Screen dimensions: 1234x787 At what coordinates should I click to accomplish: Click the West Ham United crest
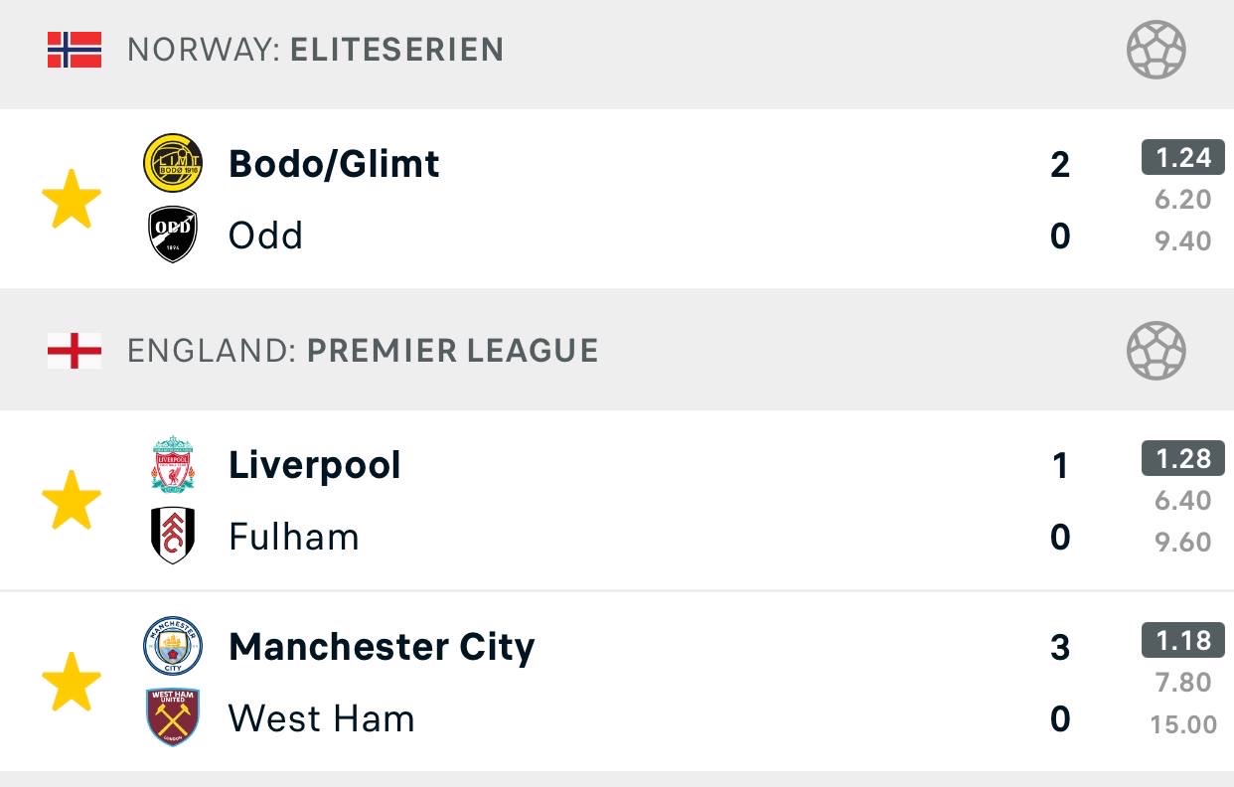(173, 717)
